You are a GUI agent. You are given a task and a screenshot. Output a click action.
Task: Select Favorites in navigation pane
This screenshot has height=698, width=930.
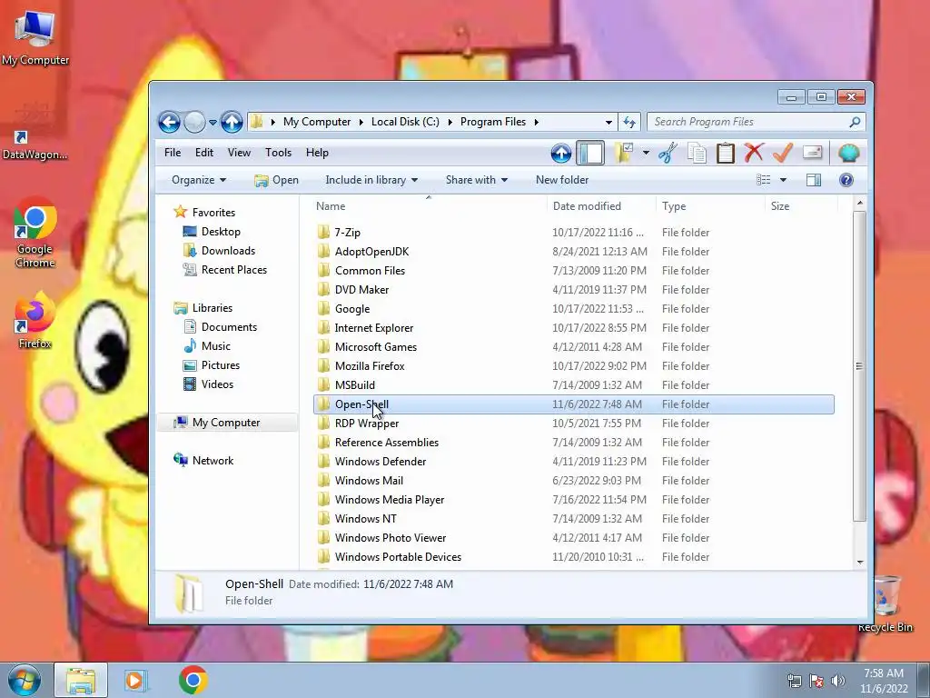[204, 213]
